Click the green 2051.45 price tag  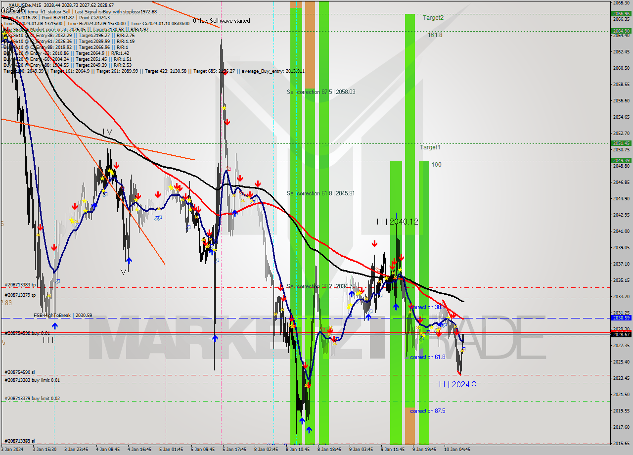pos(621,143)
